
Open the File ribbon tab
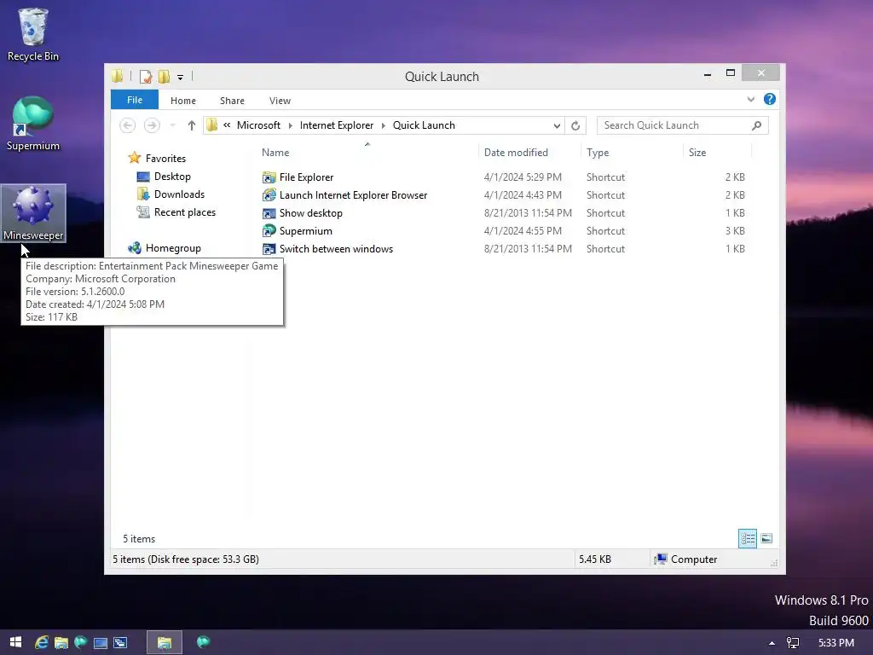[x=134, y=100]
